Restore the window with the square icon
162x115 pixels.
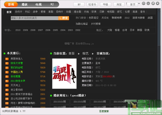pyautogui.click(x=153, y=3)
